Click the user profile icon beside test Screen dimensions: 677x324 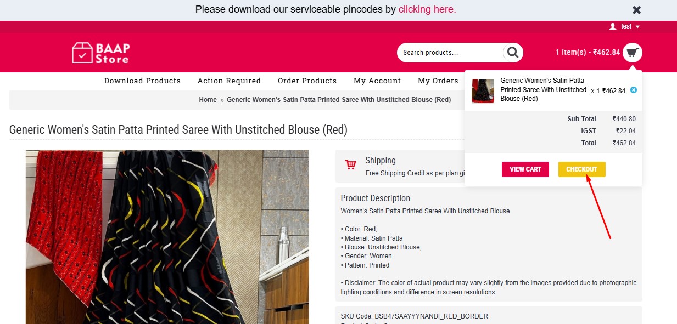(613, 26)
